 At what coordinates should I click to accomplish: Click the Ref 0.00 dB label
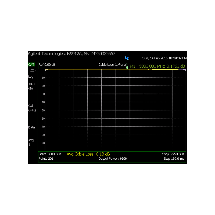[x=47, y=64]
